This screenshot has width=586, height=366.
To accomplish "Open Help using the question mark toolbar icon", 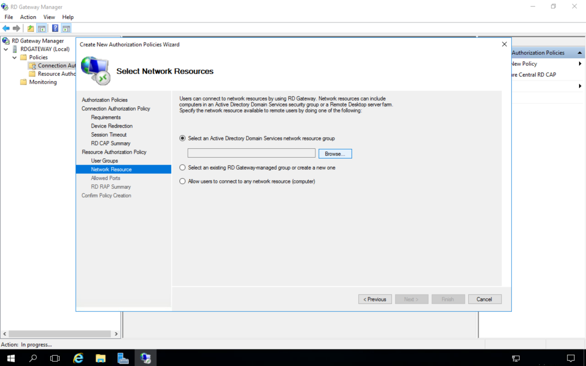I will 55,28.
